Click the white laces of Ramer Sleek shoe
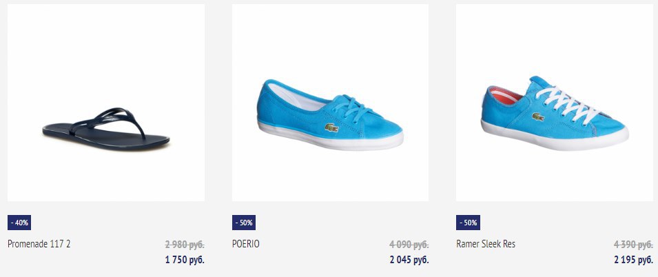 pyautogui.click(x=567, y=103)
